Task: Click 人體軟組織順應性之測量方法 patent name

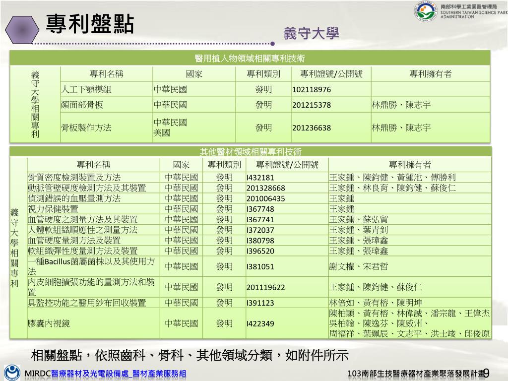Action: pyautogui.click(x=83, y=230)
